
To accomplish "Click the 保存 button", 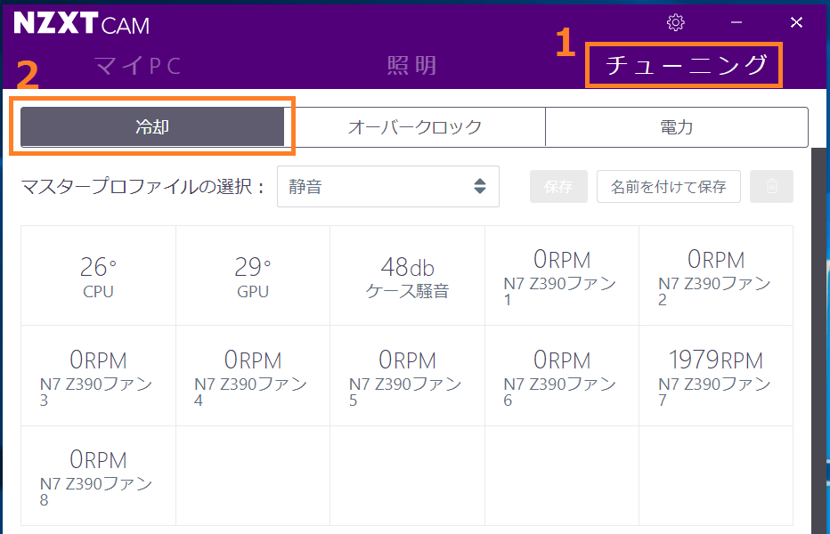I will (x=558, y=186).
